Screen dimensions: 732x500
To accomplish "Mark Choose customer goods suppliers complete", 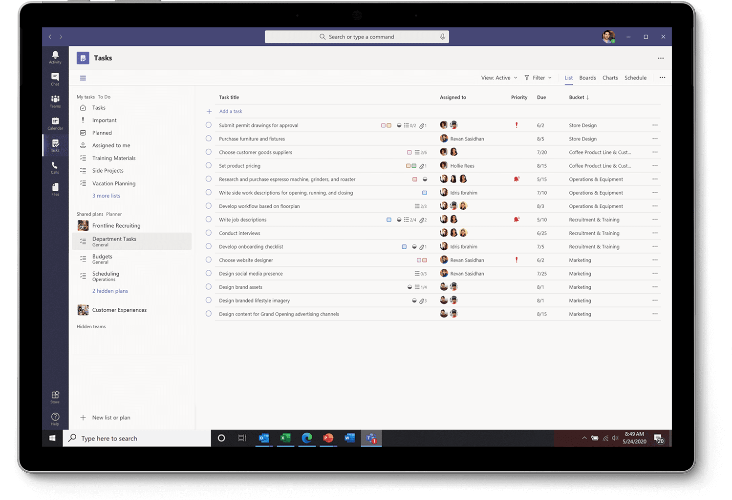I will [209, 152].
